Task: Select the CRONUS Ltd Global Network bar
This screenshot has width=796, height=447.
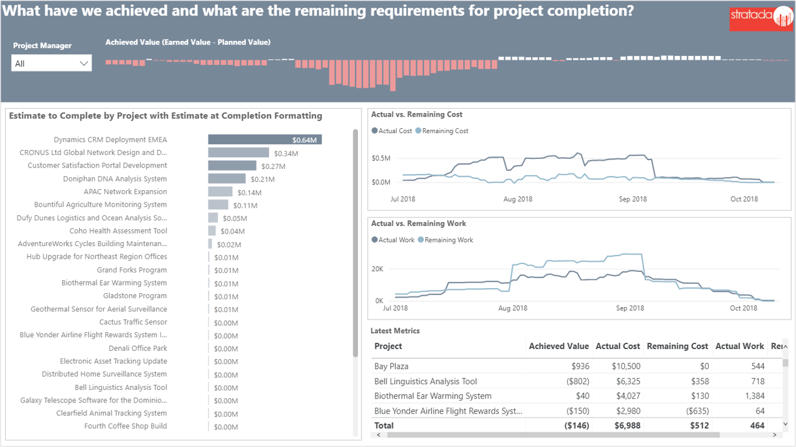Action: [239, 153]
